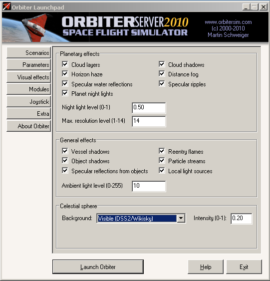270x281 pixels.
Task: Uncheck Specular reflections from objects
Action: click(x=65, y=171)
